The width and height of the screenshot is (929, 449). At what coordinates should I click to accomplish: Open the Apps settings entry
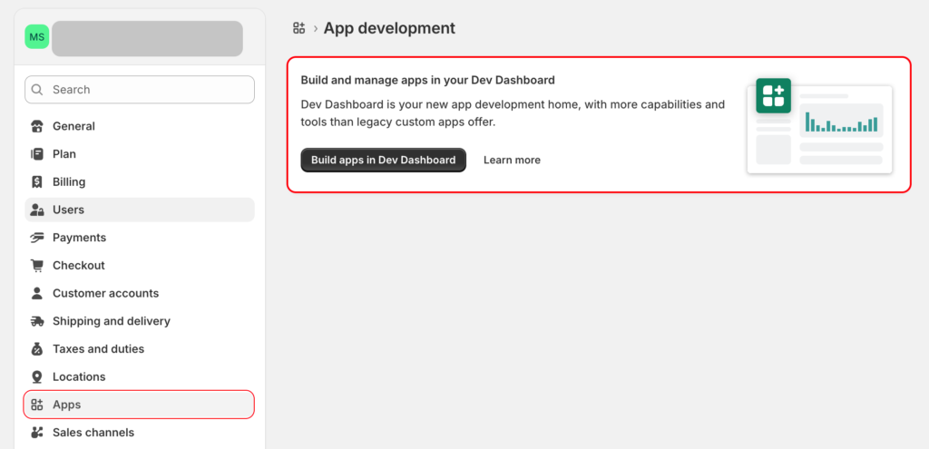139,405
